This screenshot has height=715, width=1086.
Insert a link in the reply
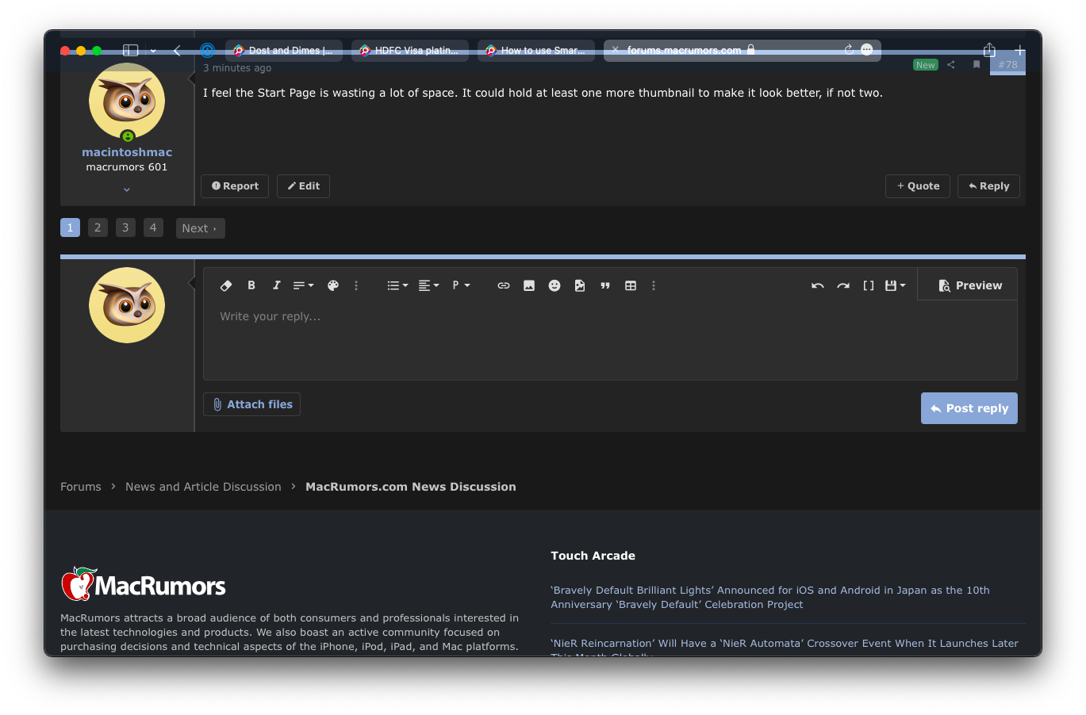504,285
